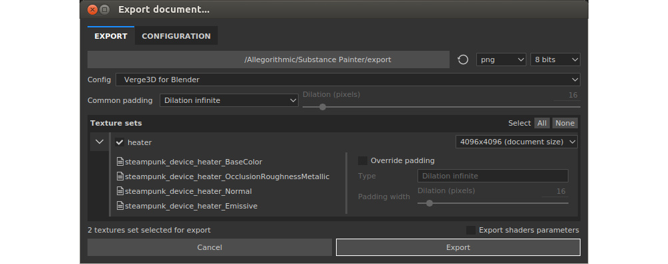Viewport: 668px width, 264px height.
Task: Enable Override padding checkbox
Action: click(363, 161)
